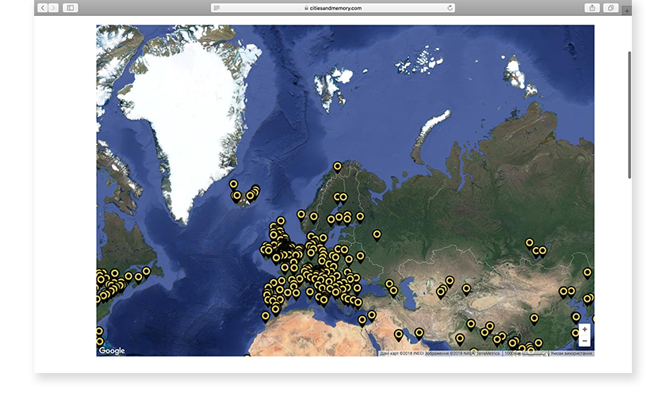Select the northernmost Norway map pin
This screenshot has width=666, height=396.
tap(338, 167)
